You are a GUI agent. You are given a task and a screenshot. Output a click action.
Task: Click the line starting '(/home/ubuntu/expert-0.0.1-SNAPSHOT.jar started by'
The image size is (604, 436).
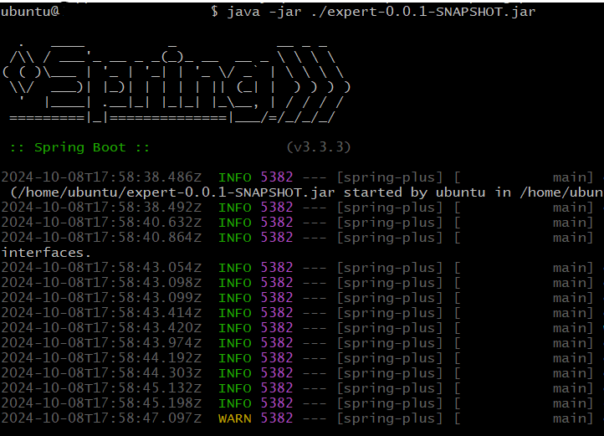pyautogui.click(x=307, y=192)
